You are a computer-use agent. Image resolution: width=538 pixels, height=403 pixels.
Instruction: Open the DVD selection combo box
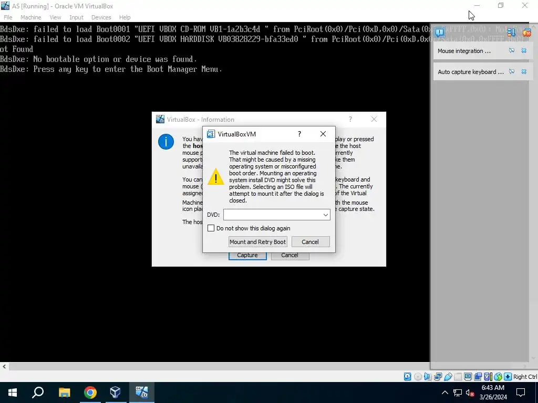tap(276, 215)
